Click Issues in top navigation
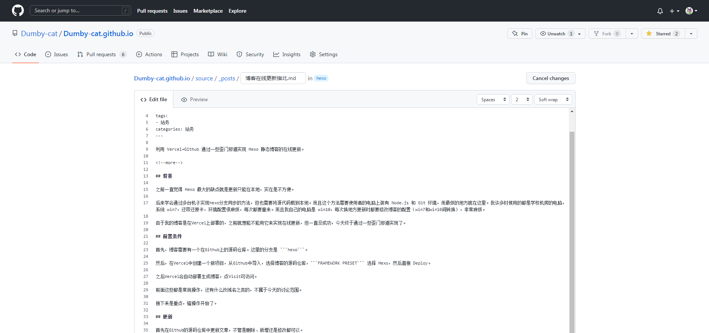 (x=180, y=11)
